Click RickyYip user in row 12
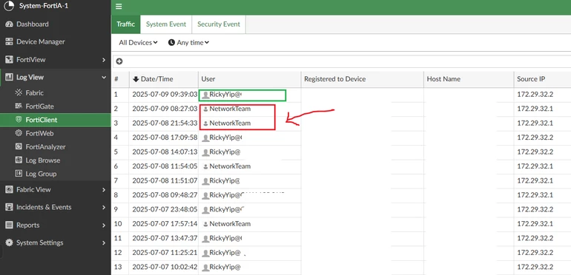 click(225, 253)
